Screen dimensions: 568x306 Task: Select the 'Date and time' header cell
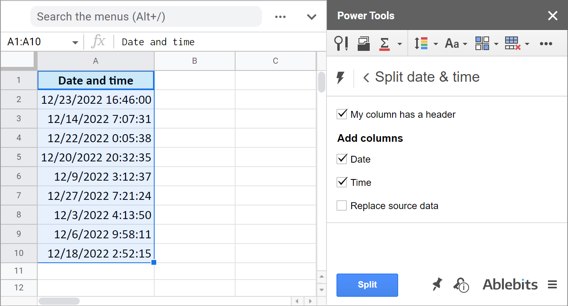pos(96,80)
